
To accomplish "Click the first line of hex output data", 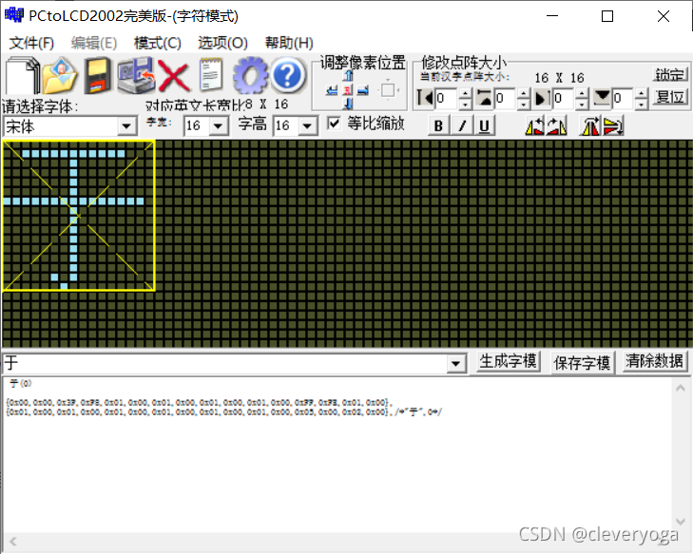I will (x=199, y=403).
